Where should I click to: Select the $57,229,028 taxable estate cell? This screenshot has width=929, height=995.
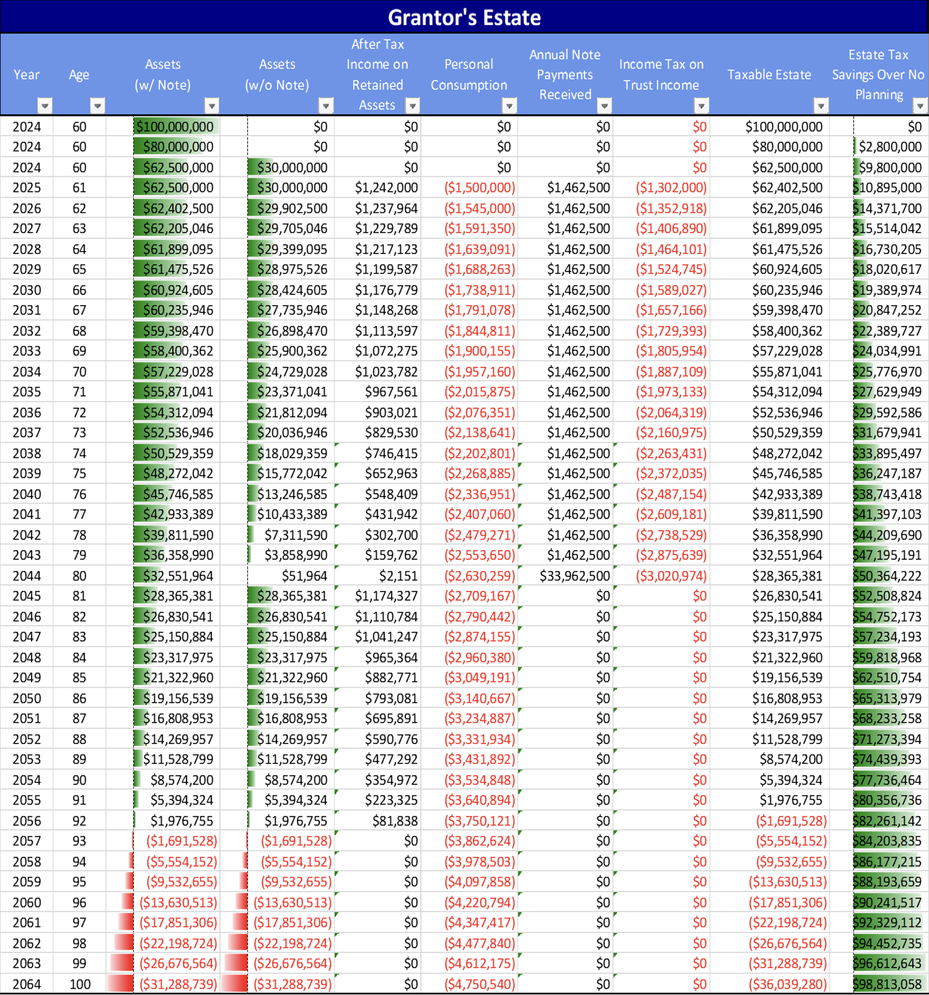[769, 351]
